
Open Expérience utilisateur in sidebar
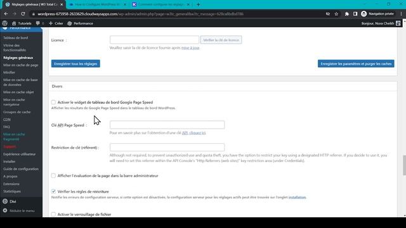coord(20,154)
